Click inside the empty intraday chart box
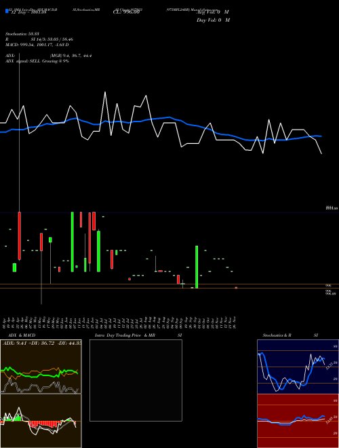 pos(136,380)
